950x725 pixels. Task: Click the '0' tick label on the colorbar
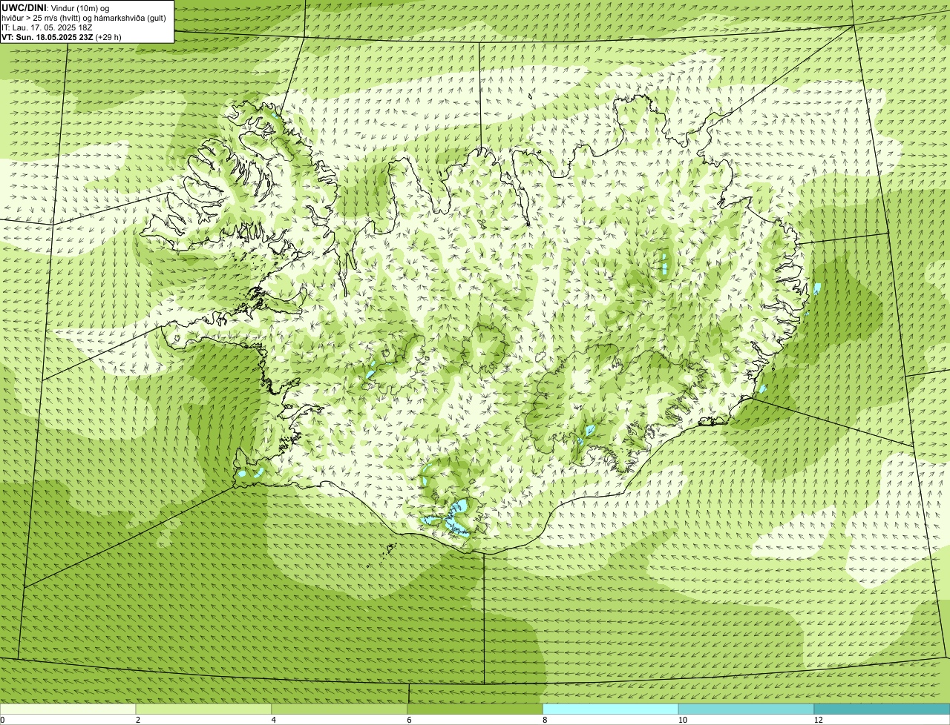click(x=3, y=720)
